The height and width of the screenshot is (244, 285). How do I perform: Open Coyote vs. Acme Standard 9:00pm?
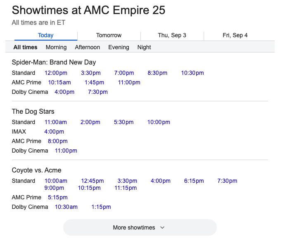(x=54, y=188)
